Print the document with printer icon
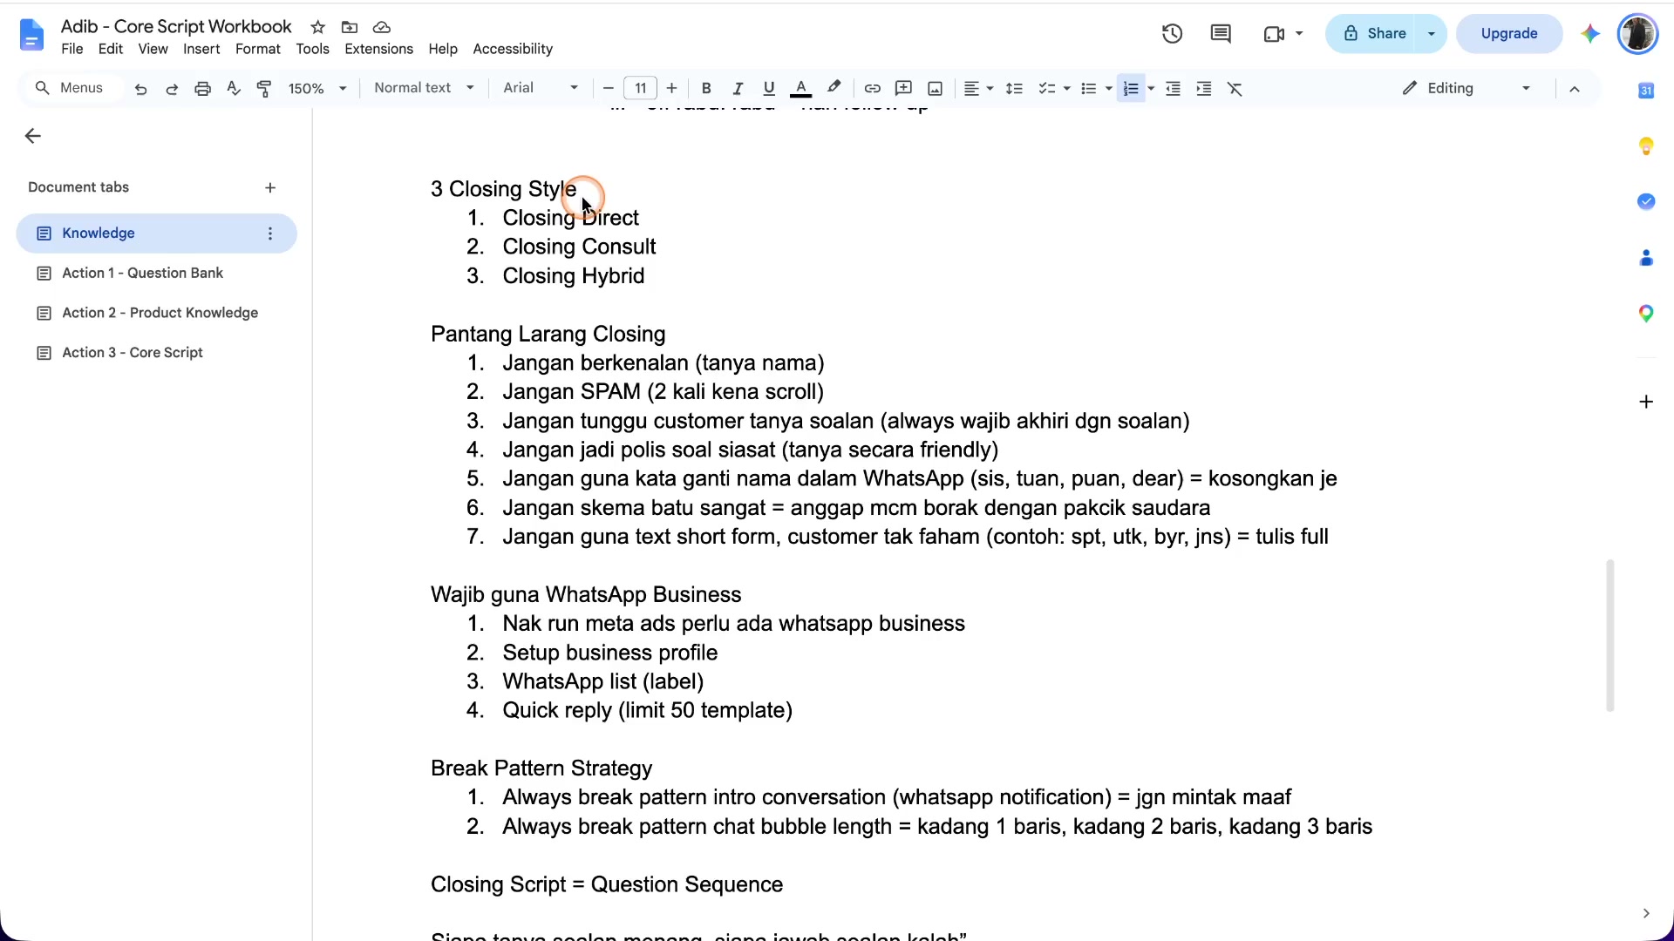 pyautogui.click(x=202, y=89)
